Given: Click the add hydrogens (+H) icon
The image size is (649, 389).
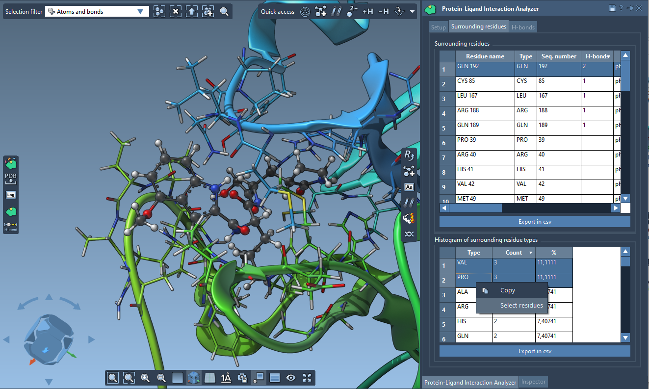Looking at the screenshot, I should pos(367,11).
